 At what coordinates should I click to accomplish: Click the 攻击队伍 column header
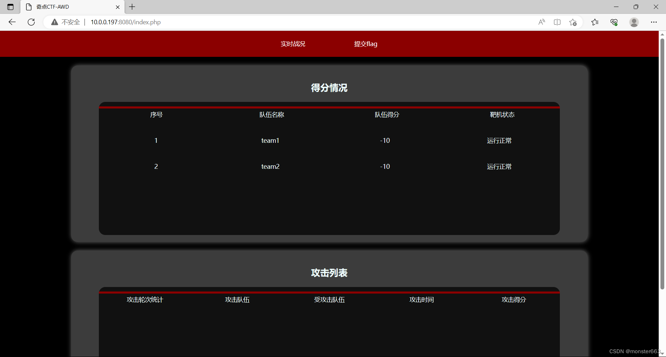pyautogui.click(x=237, y=300)
